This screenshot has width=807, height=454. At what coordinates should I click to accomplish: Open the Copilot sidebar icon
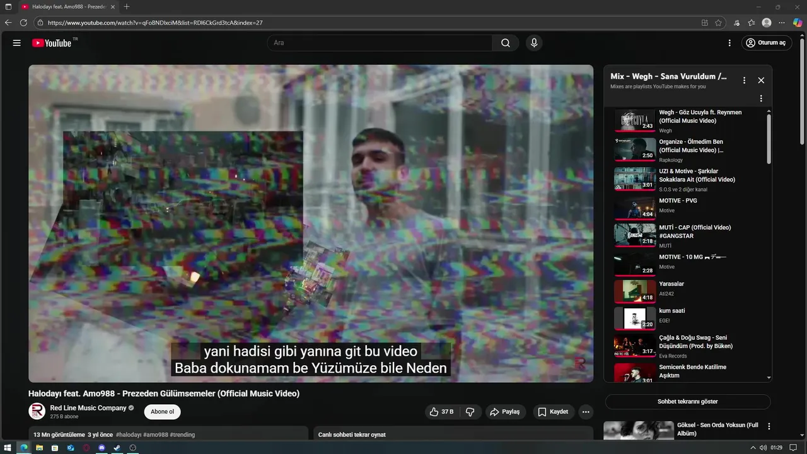pyautogui.click(x=798, y=23)
